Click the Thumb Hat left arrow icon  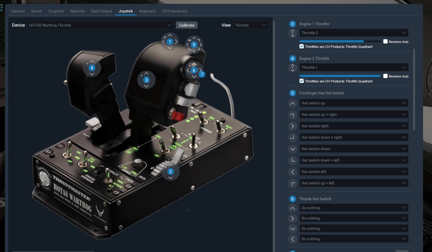point(292,239)
